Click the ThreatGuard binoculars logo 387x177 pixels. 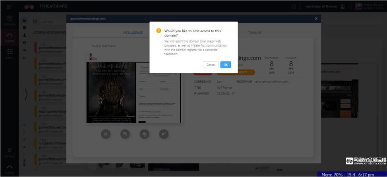coord(29,7)
